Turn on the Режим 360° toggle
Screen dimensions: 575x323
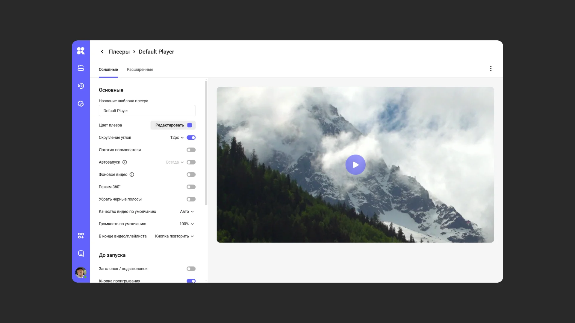(191, 187)
